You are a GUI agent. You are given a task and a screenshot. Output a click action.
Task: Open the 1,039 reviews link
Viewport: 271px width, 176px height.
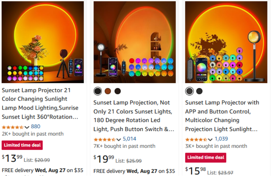pos(221,139)
